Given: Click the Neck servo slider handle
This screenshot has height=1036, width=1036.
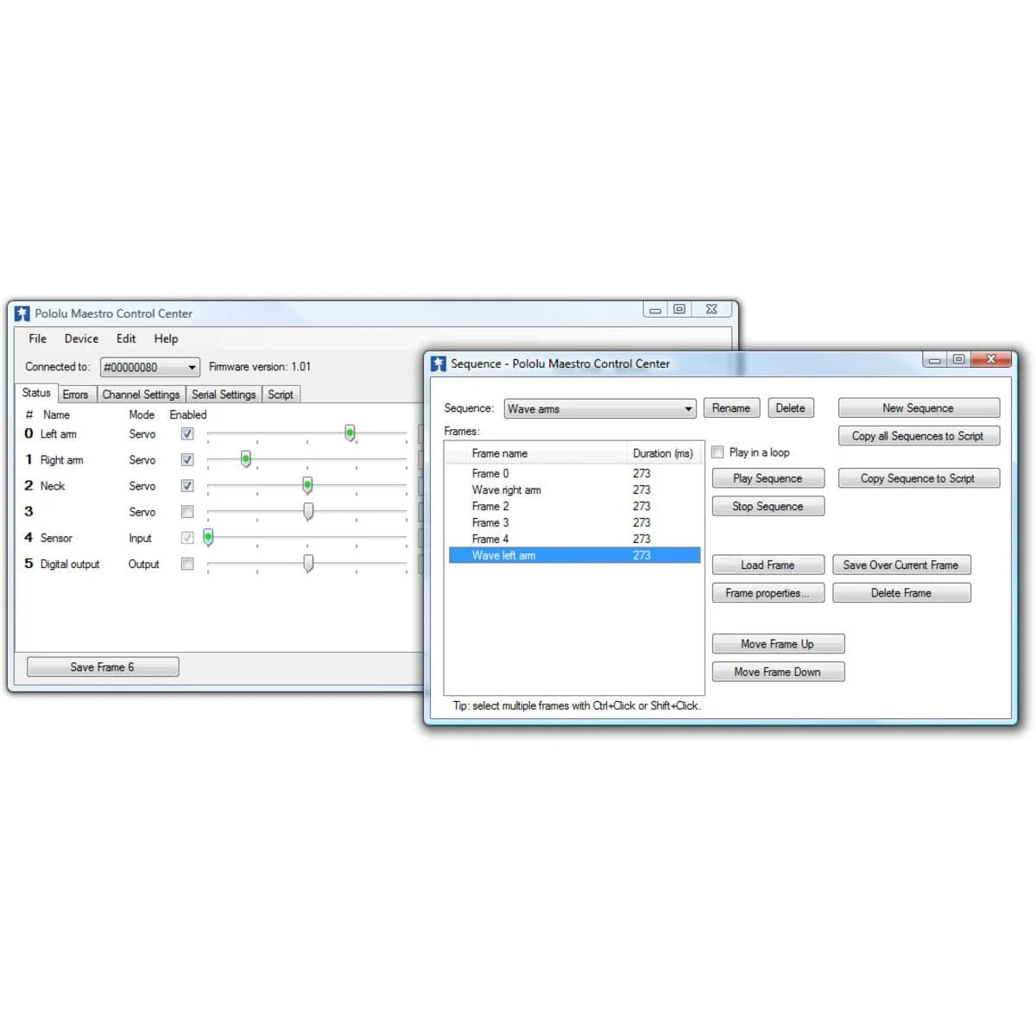Looking at the screenshot, I should point(307,485).
